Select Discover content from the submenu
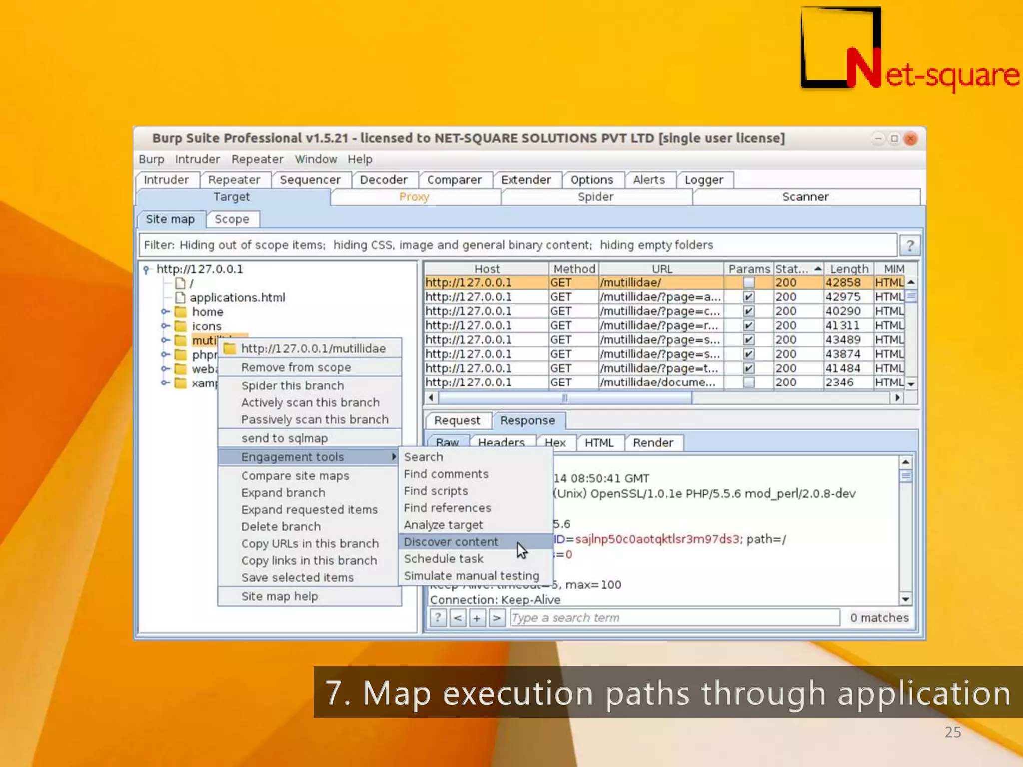 451,542
